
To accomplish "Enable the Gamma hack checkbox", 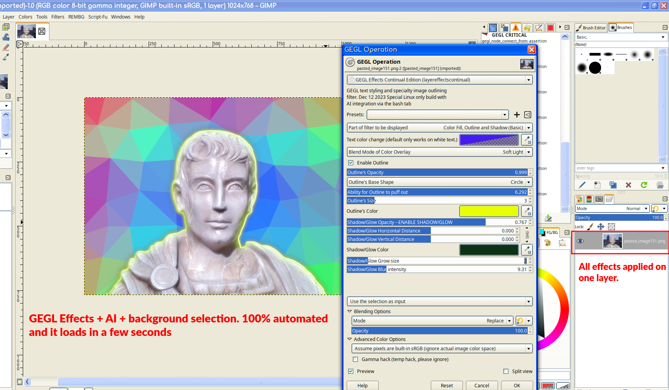I will coord(356,359).
